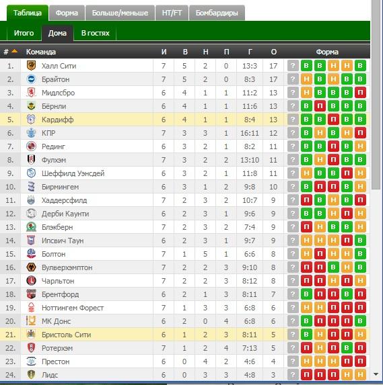
Task: Click the Брайтон club crest icon
Action: 31,79
